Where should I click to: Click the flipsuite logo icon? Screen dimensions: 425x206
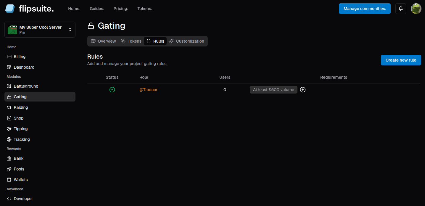click(10, 9)
